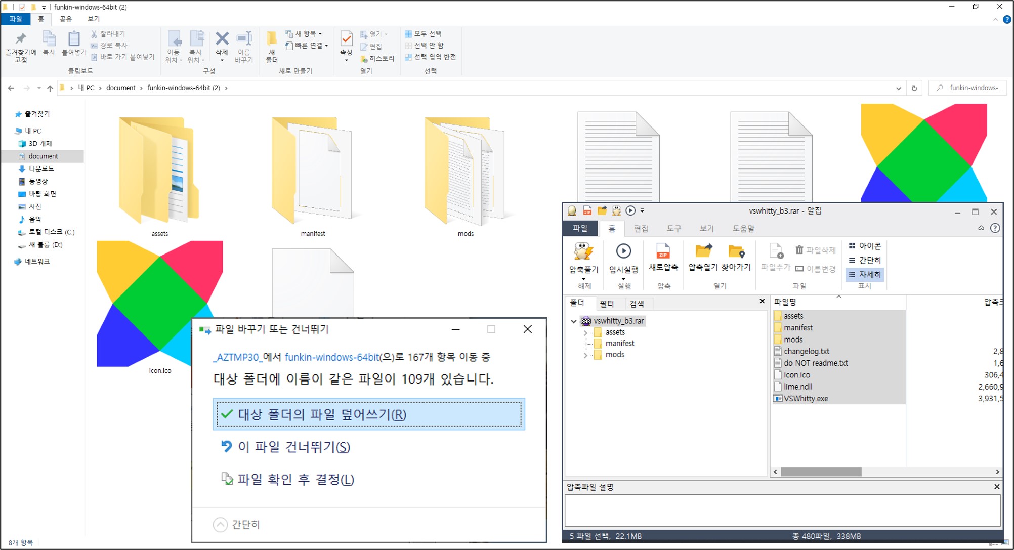This screenshot has height=550, width=1014.
Task: Click the horizontal scrollbar in file list
Action: [x=821, y=472]
